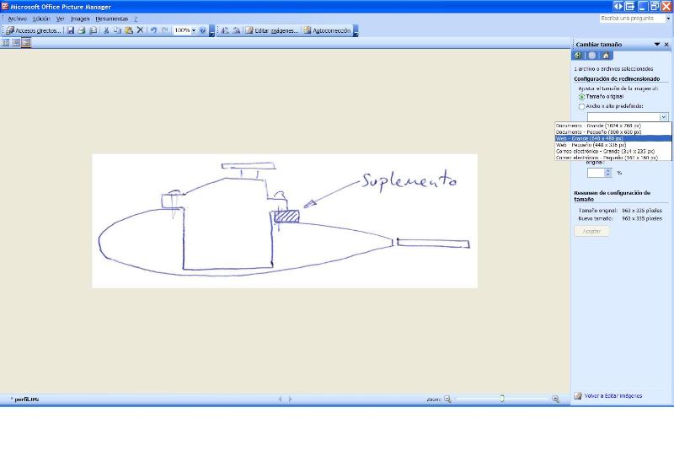
Task: Go to task pane home icon
Action: click(605, 56)
